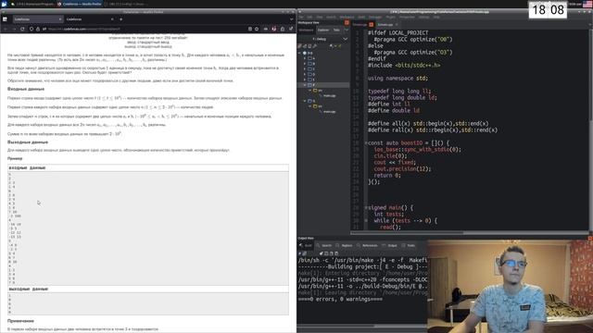The image size is (593, 333).
Task: Open main.cpp under the last project's src folder
Action: coord(329,112)
